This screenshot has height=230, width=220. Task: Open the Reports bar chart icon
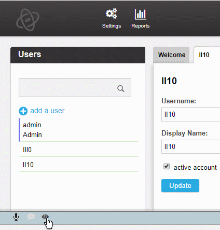pyautogui.click(x=140, y=14)
